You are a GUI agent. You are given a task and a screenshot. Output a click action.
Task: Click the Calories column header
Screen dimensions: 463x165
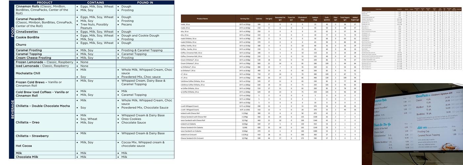(259, 19)
